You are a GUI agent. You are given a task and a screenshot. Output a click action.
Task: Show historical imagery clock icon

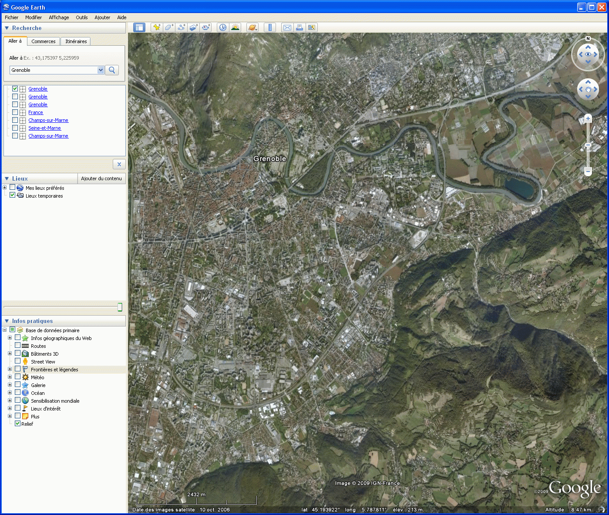pos(222,27)
